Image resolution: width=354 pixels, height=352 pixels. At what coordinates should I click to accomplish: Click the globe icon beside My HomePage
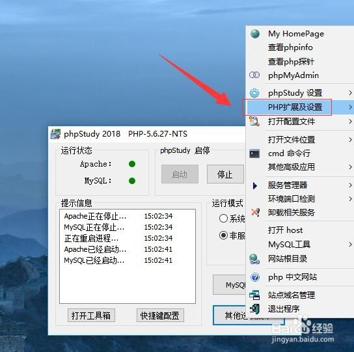click(x=255, y=34)
